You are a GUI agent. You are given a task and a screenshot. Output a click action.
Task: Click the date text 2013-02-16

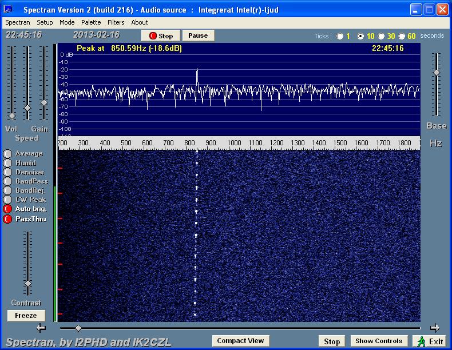pos(96,35)
